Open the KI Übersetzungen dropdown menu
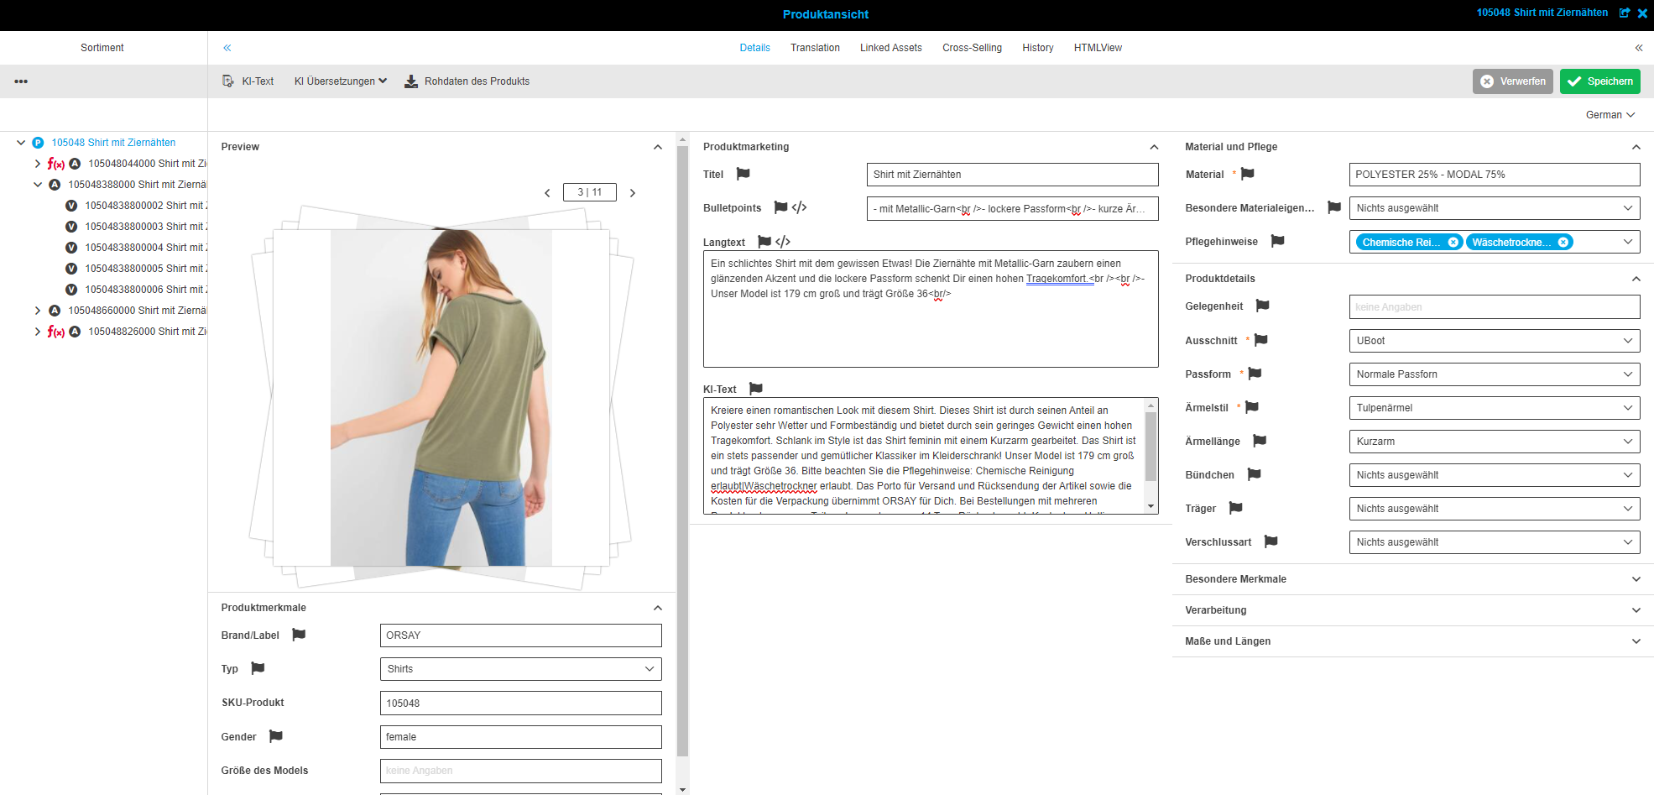Screen dimensions: 1654x795 click(x=341, y=81)
